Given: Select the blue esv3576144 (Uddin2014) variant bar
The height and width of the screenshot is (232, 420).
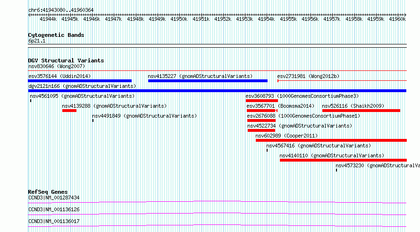Looking at the screenshot, I should [x=80, y=81].
